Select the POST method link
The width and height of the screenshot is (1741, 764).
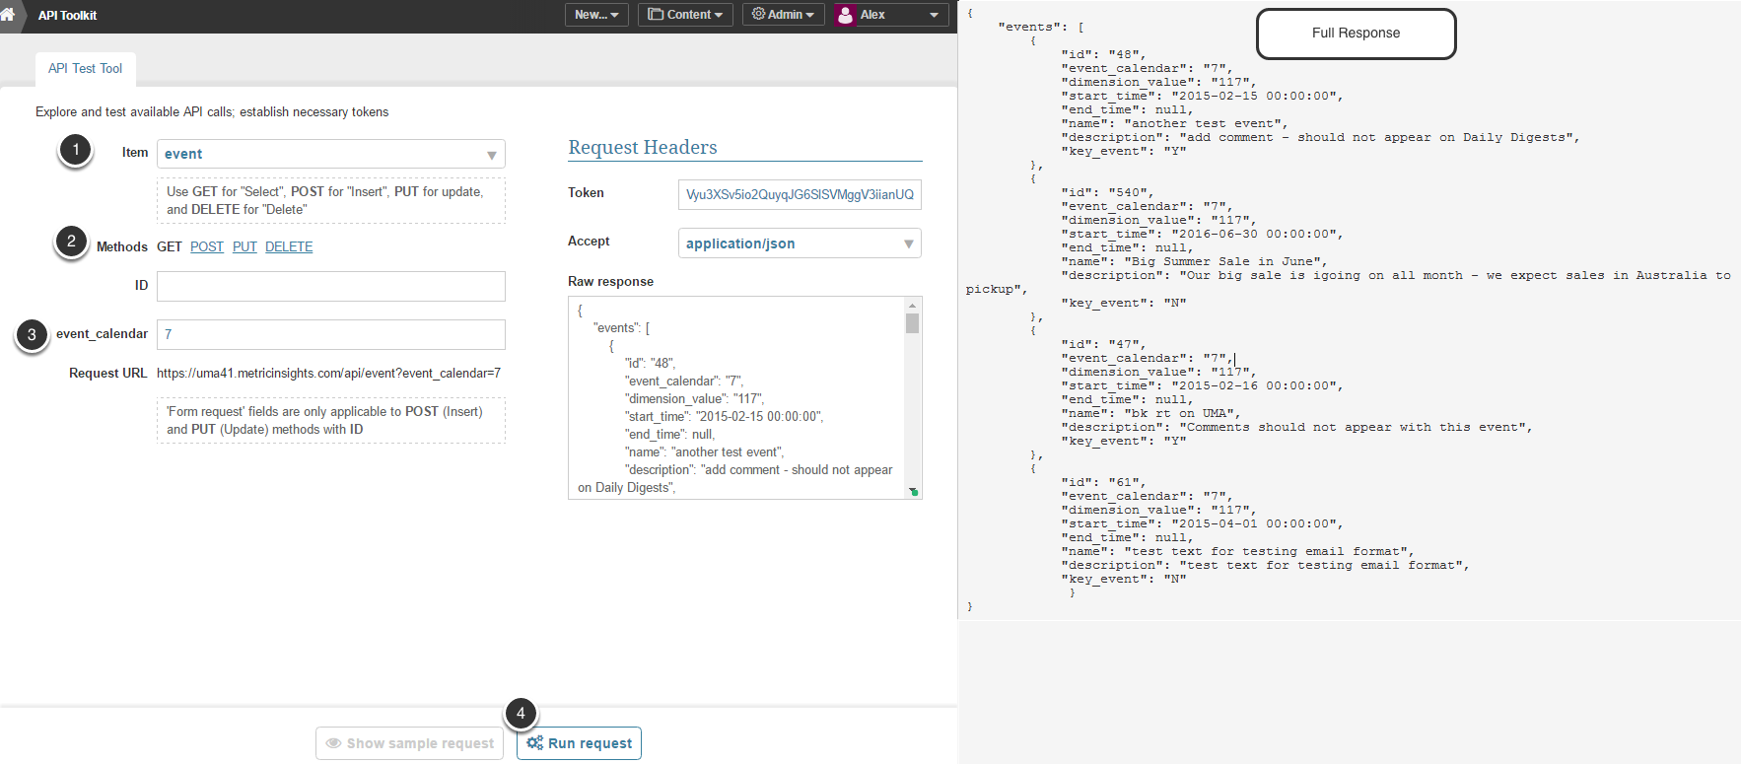click(x=207, y=247)
